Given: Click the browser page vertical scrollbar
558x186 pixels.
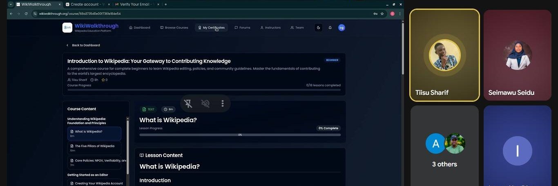Looking at the screenshot, I should [x=402, y=49].
